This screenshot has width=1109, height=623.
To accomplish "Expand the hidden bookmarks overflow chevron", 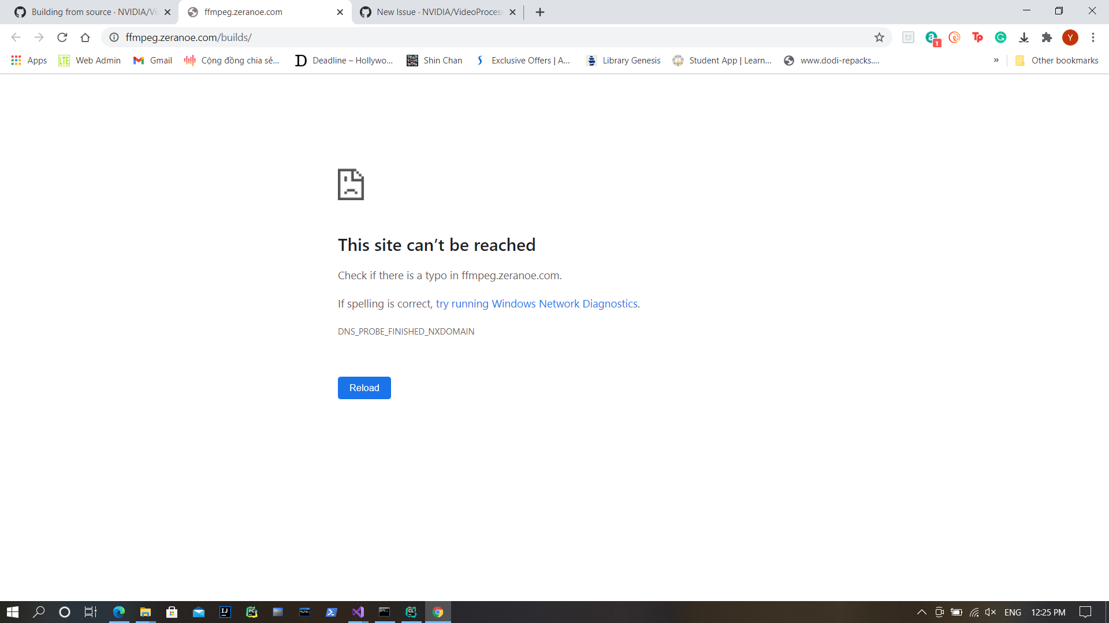I will pyautogui.click(x=996, y=60).
